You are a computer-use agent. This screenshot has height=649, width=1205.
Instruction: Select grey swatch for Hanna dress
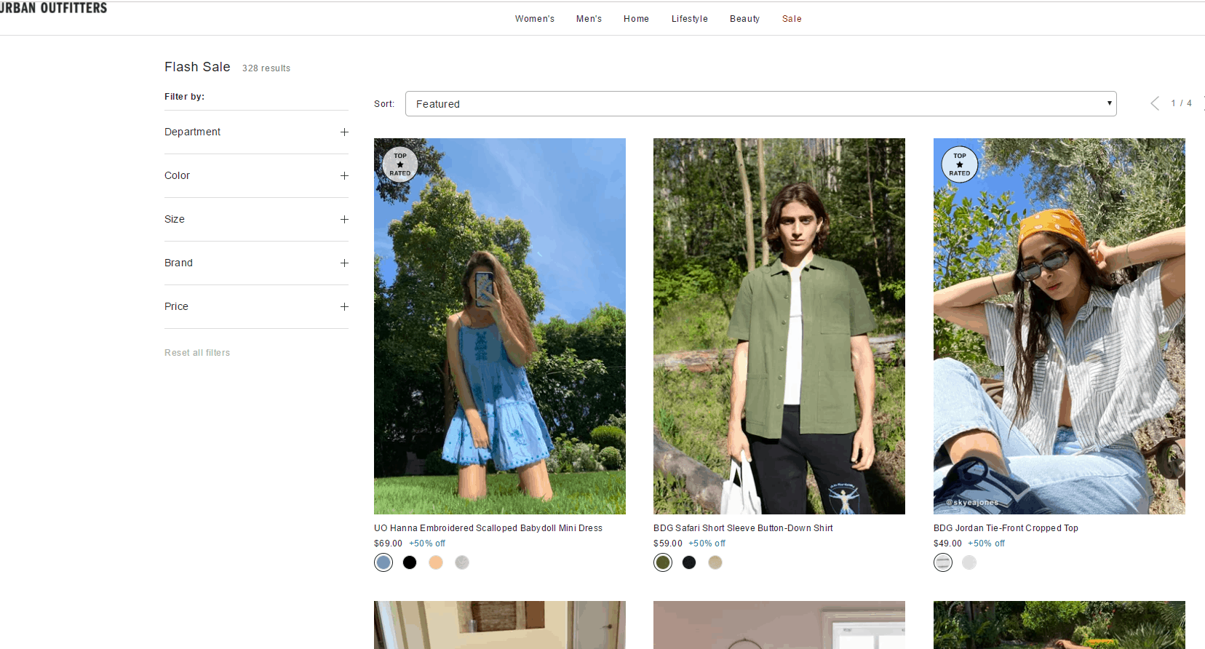coord(462,562)
